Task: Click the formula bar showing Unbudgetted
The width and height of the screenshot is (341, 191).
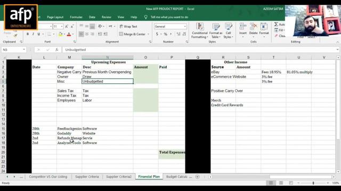Action: (x=199, y=50)
